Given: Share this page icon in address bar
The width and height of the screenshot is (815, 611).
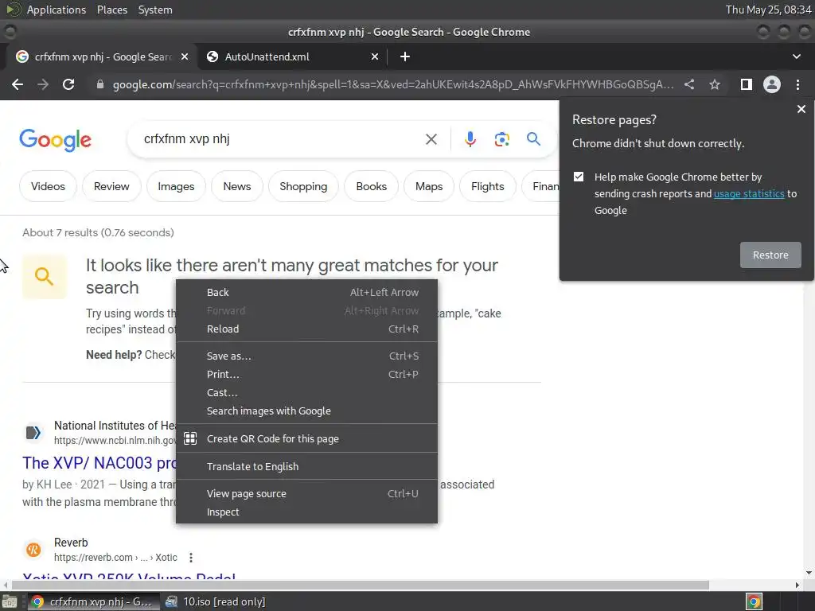Looking at the screenshot, I should [689, 84].
